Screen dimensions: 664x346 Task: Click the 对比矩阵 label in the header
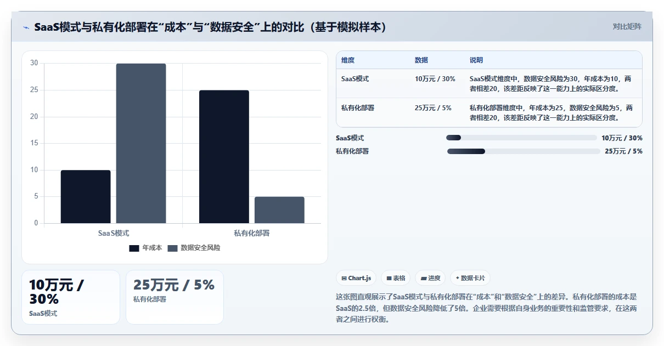pyautogui.click(x=627, y=26)
